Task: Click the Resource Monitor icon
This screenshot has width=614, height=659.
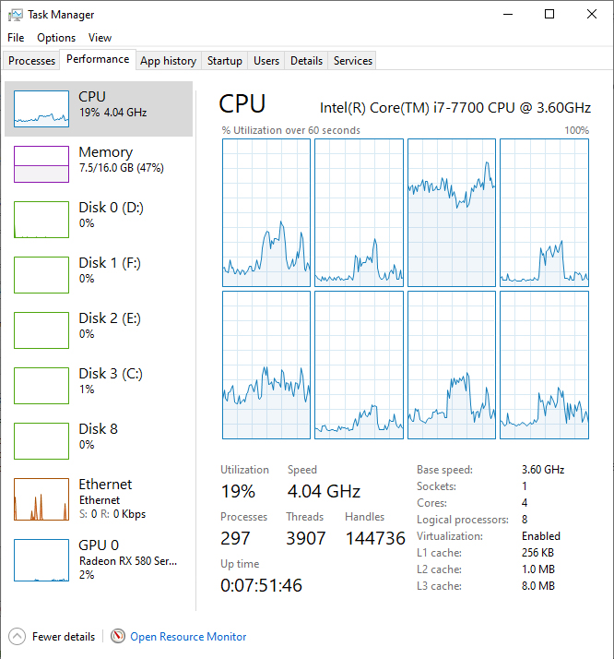Action: (118, 636)
